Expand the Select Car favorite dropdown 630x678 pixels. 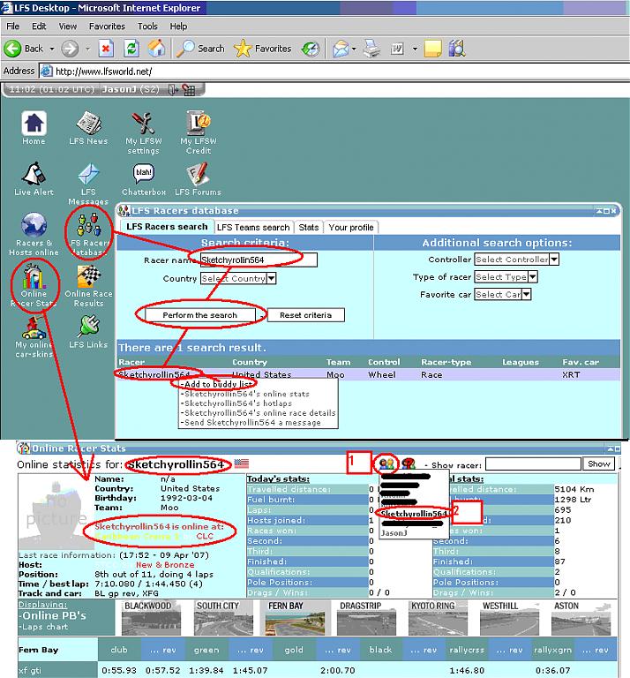tap(526, 295)
